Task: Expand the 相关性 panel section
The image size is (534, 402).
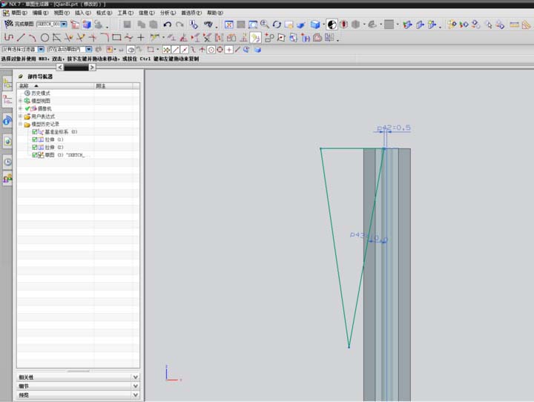Action: tap(135, 377)
